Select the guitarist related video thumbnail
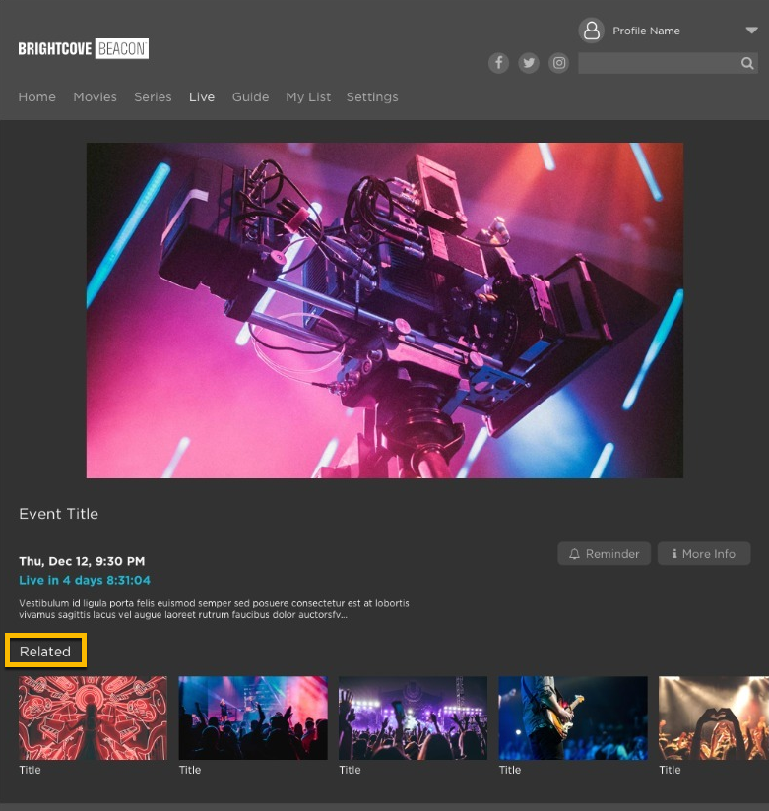Image resolution: width=769 pixels, height=811 pixels. click(573, 717)
